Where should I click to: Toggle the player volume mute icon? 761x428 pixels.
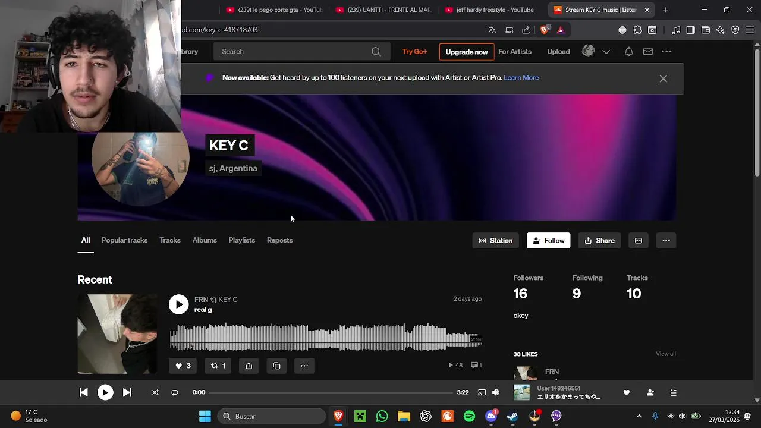[x=496, y=392]
